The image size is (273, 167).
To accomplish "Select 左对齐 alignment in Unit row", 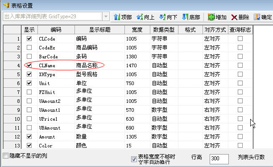I will [x=215, y=83].
